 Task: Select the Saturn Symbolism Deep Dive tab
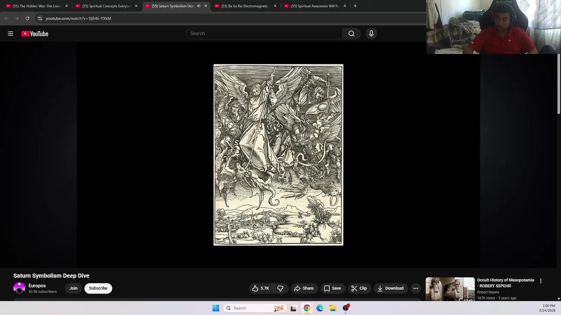point(173,6)
